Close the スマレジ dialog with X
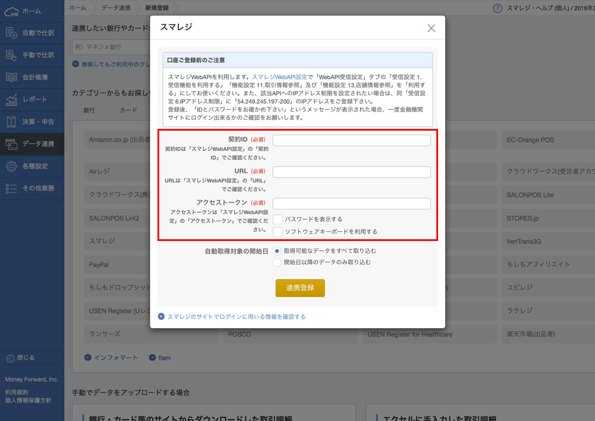Viewport: 595px width, 421px height. (x=431, y=28)
